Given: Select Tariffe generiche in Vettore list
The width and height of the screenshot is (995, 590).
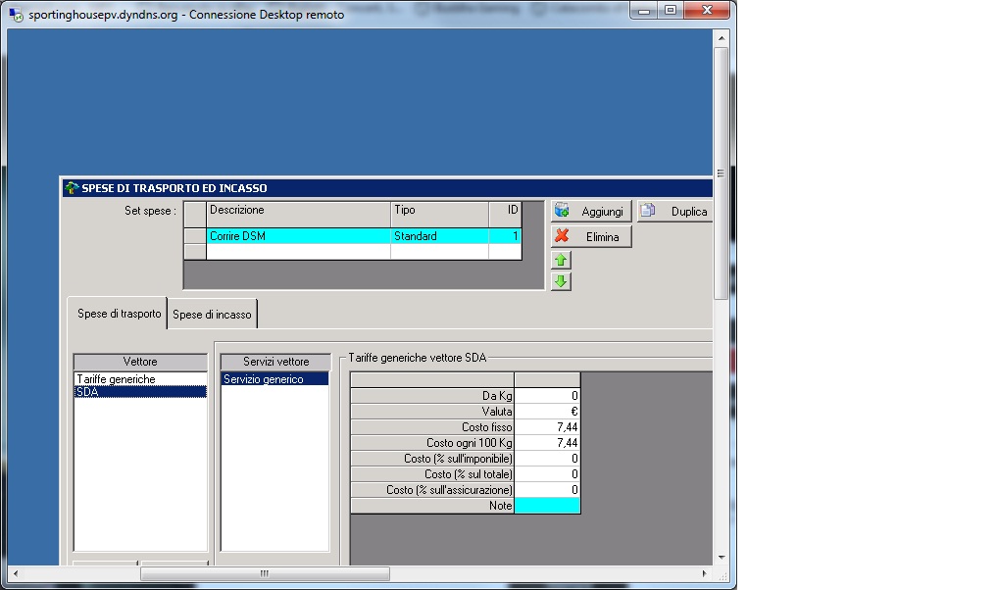Looking at the screenshot, I should (x=140, y=378).
